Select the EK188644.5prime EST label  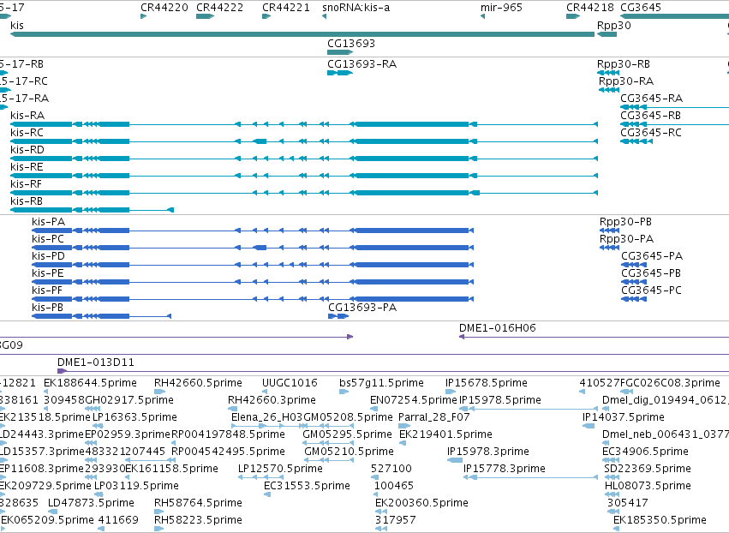tap(90, 383)
